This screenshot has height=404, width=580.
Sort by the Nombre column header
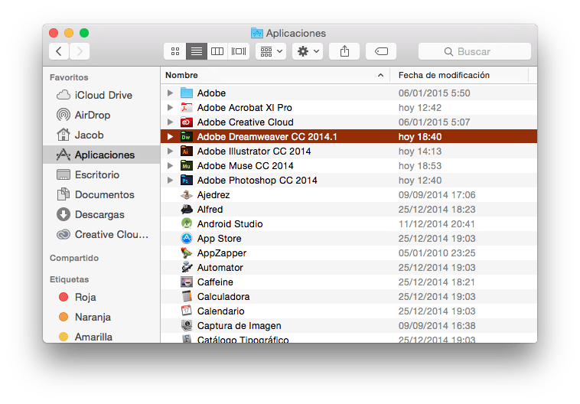click(275, 75)
